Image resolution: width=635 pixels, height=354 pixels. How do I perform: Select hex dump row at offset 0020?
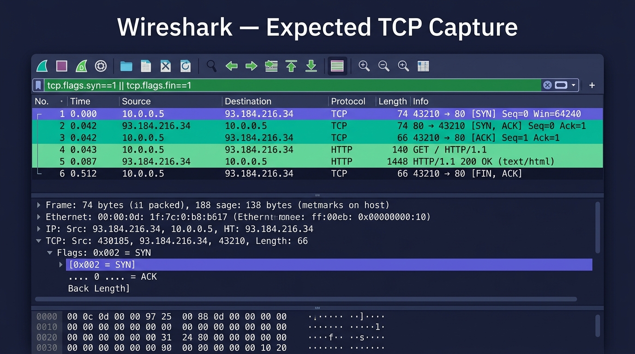click(210, 338)
